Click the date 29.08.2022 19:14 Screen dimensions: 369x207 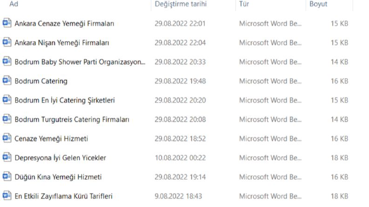(180, 177)
